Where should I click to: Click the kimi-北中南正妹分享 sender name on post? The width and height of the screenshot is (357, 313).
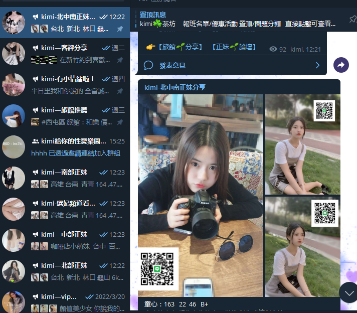click(175, 87)
